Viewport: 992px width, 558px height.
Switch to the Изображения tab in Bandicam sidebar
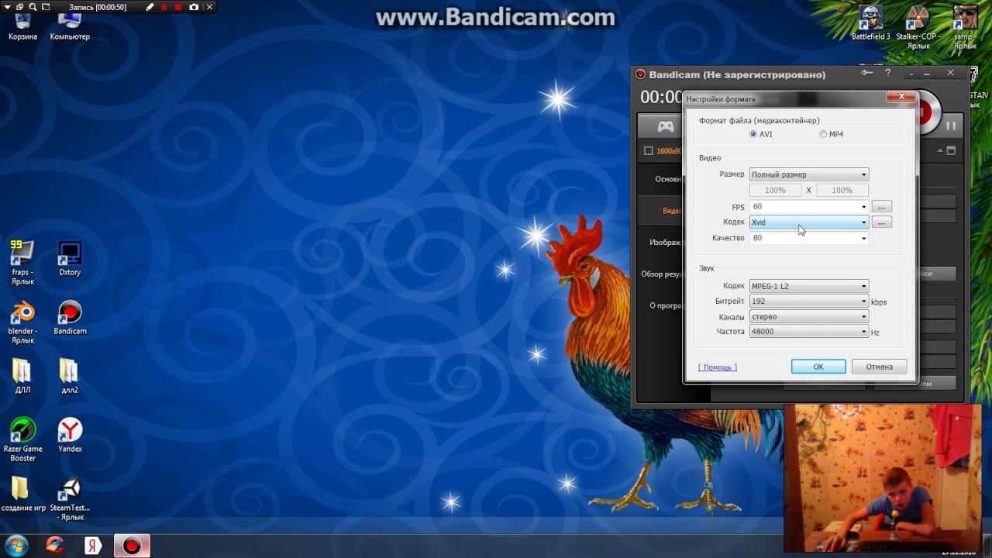[660, 243]
